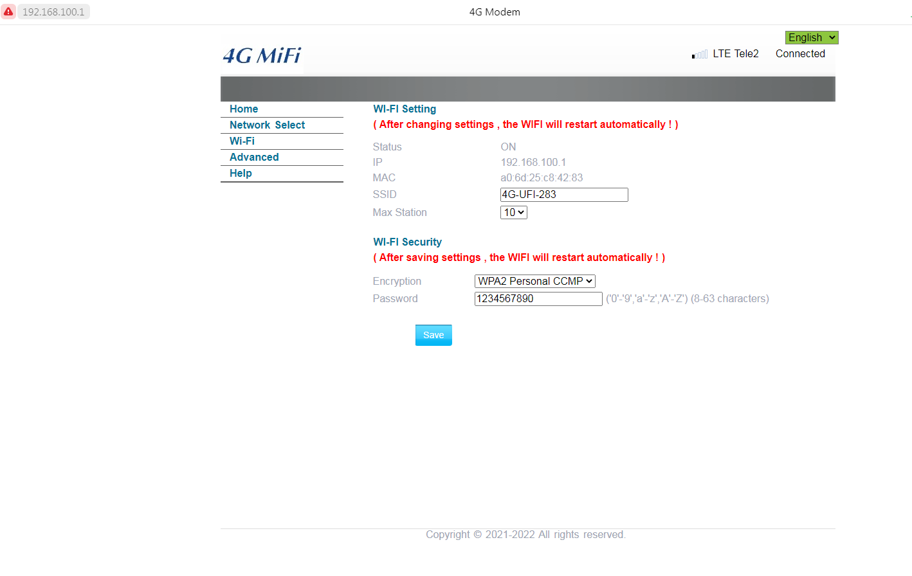
Task: Open the English language dropdown
Action: click(x=811, y=38)
